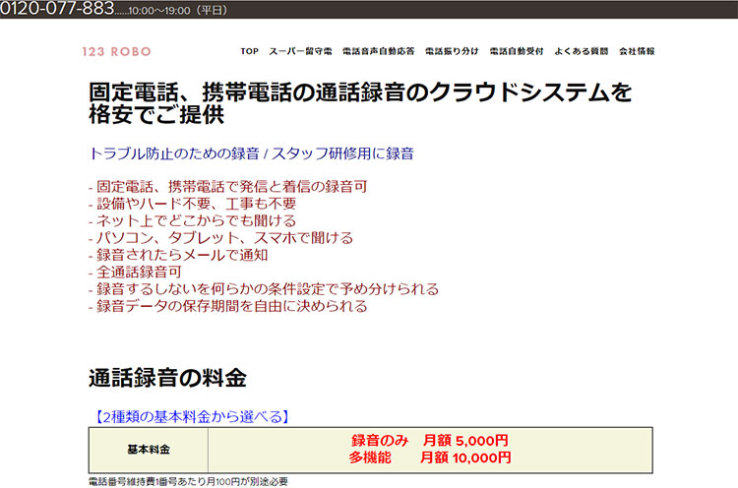Image resolution: width=738 pixels, height=488 pixels.
Task: Click the blue トラブル防止のための録音 subtitle
Action: (251, 153)
